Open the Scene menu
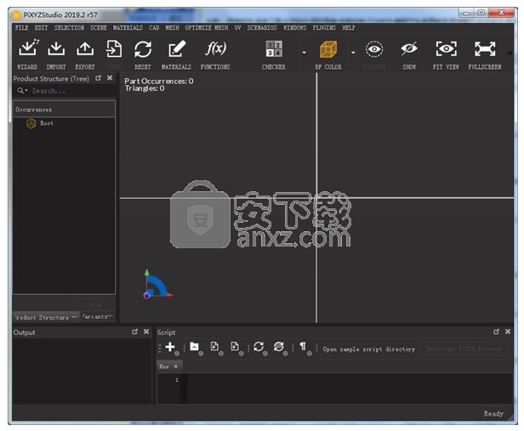 (x=99, y=27)
